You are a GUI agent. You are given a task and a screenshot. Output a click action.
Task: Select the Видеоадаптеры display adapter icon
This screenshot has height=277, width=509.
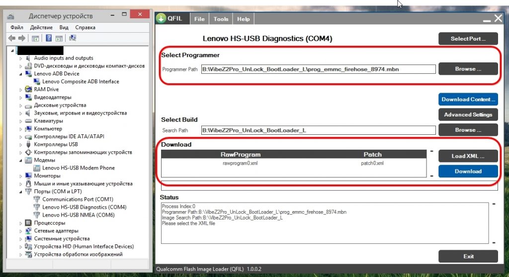pyautogui.click(x=28, y=97)
